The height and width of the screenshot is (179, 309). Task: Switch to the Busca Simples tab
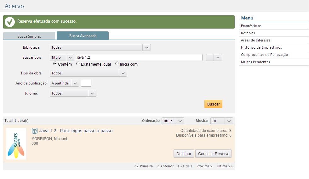click(29, 36)
